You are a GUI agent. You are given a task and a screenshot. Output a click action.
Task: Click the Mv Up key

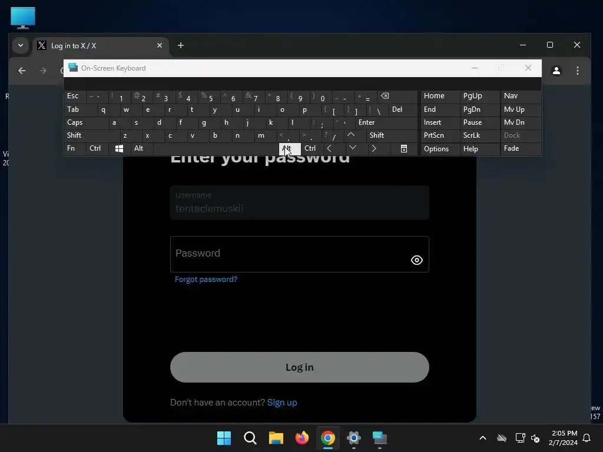521,109
